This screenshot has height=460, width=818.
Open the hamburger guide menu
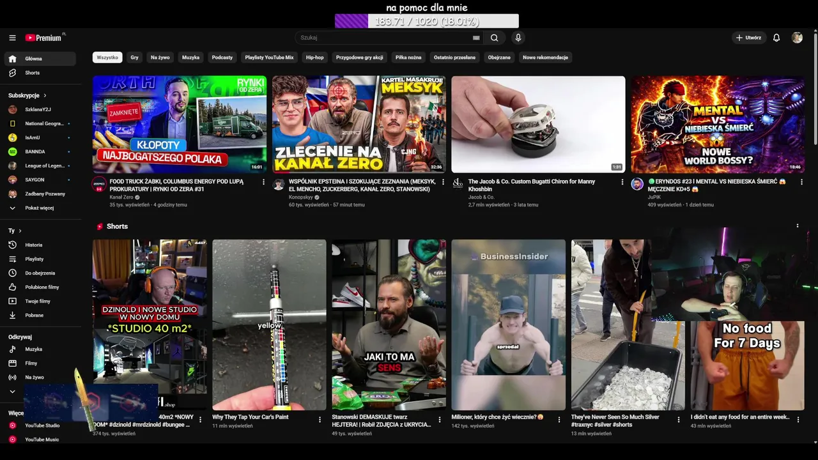click(12, 38)
